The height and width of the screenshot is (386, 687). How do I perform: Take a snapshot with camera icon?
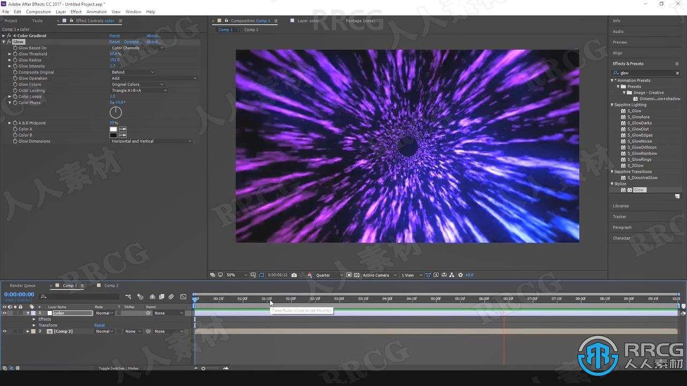coord(294,275)
